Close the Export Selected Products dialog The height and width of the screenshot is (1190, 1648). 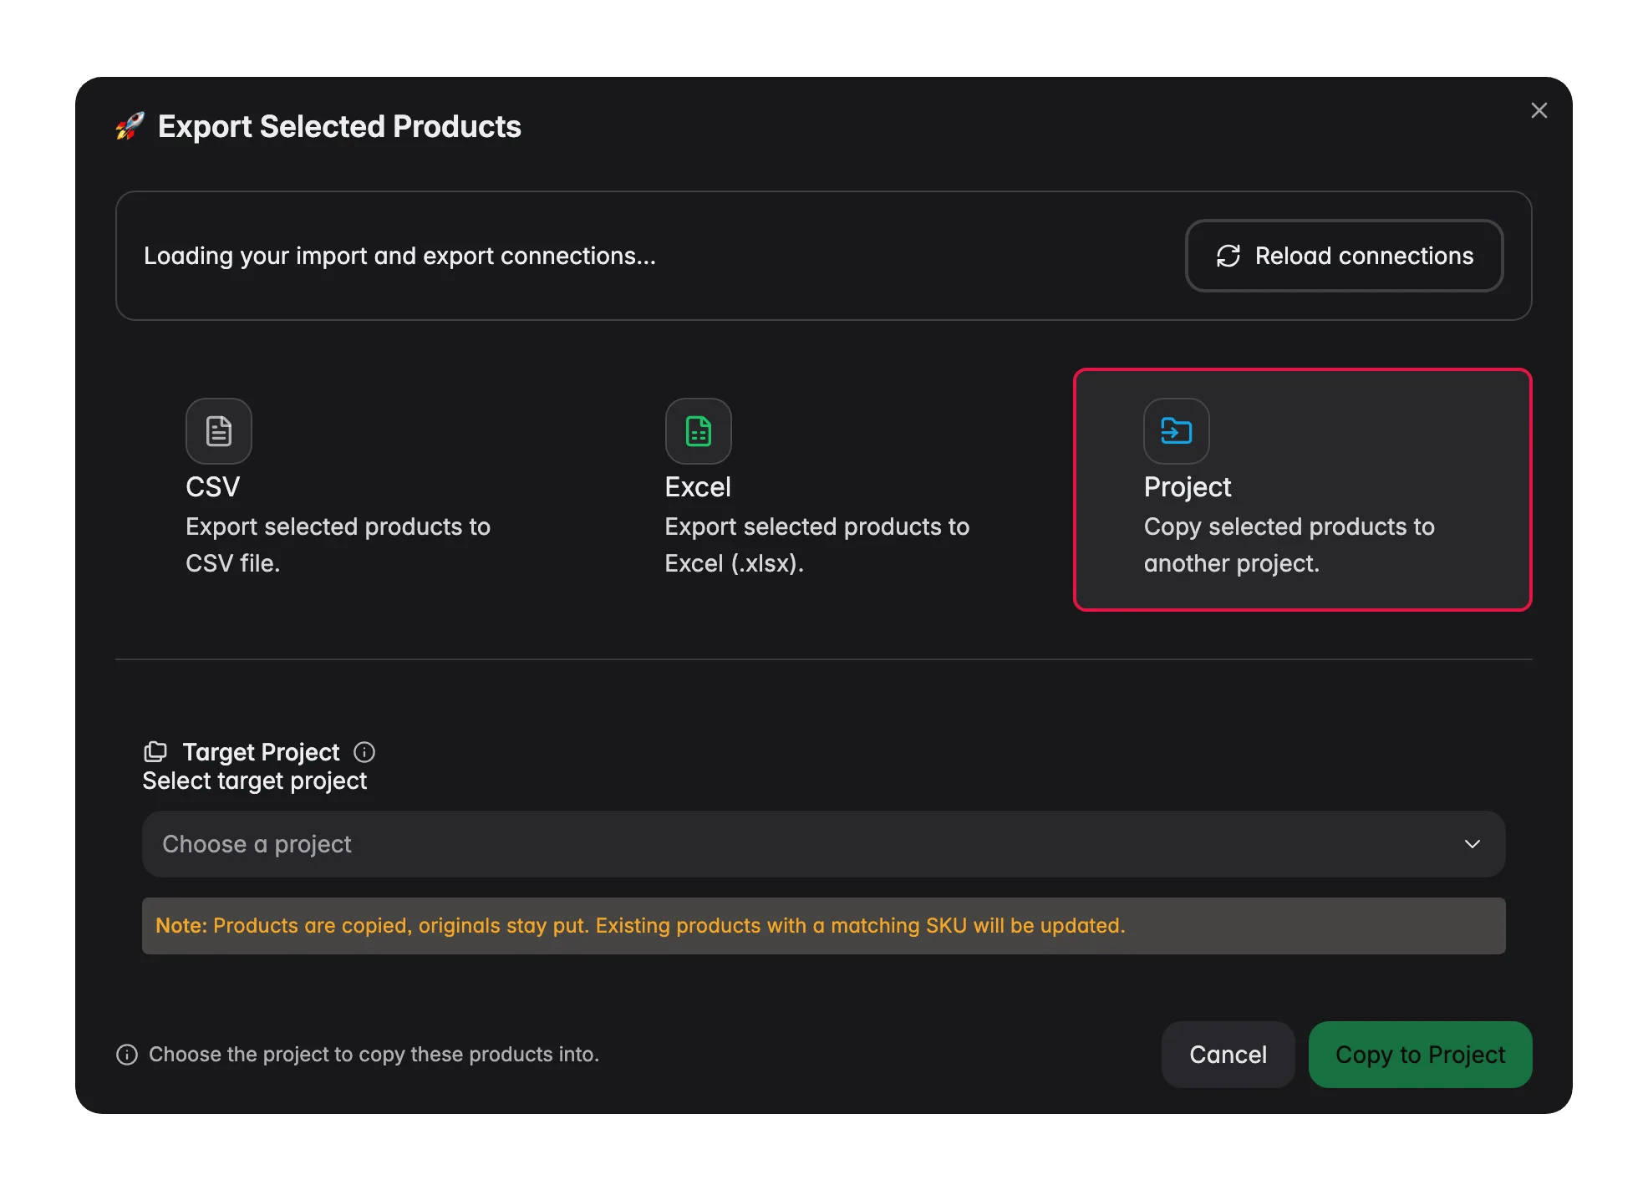coord(1539,110)
